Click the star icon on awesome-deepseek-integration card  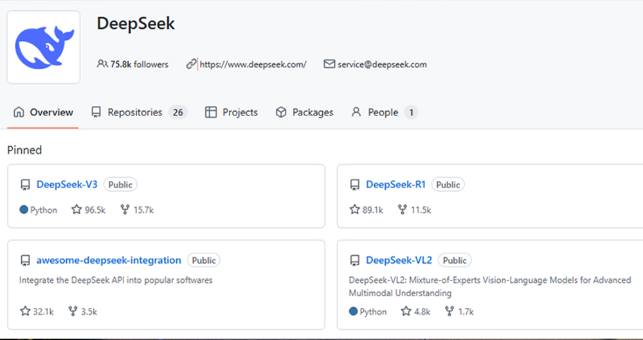26,311
